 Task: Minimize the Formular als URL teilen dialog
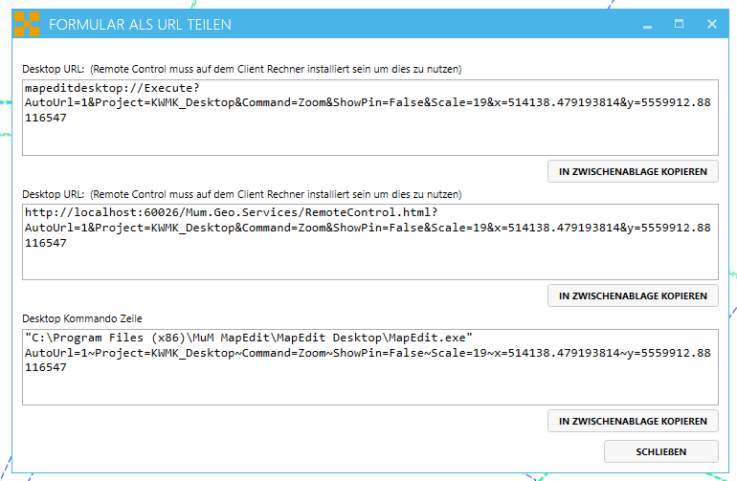pyautogui.click(x=648, y=24)
